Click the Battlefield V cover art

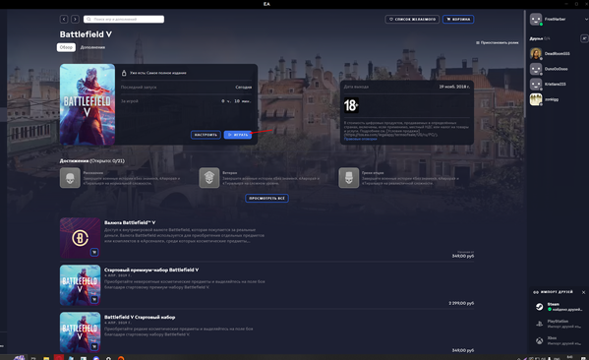(x=88, y=104)
